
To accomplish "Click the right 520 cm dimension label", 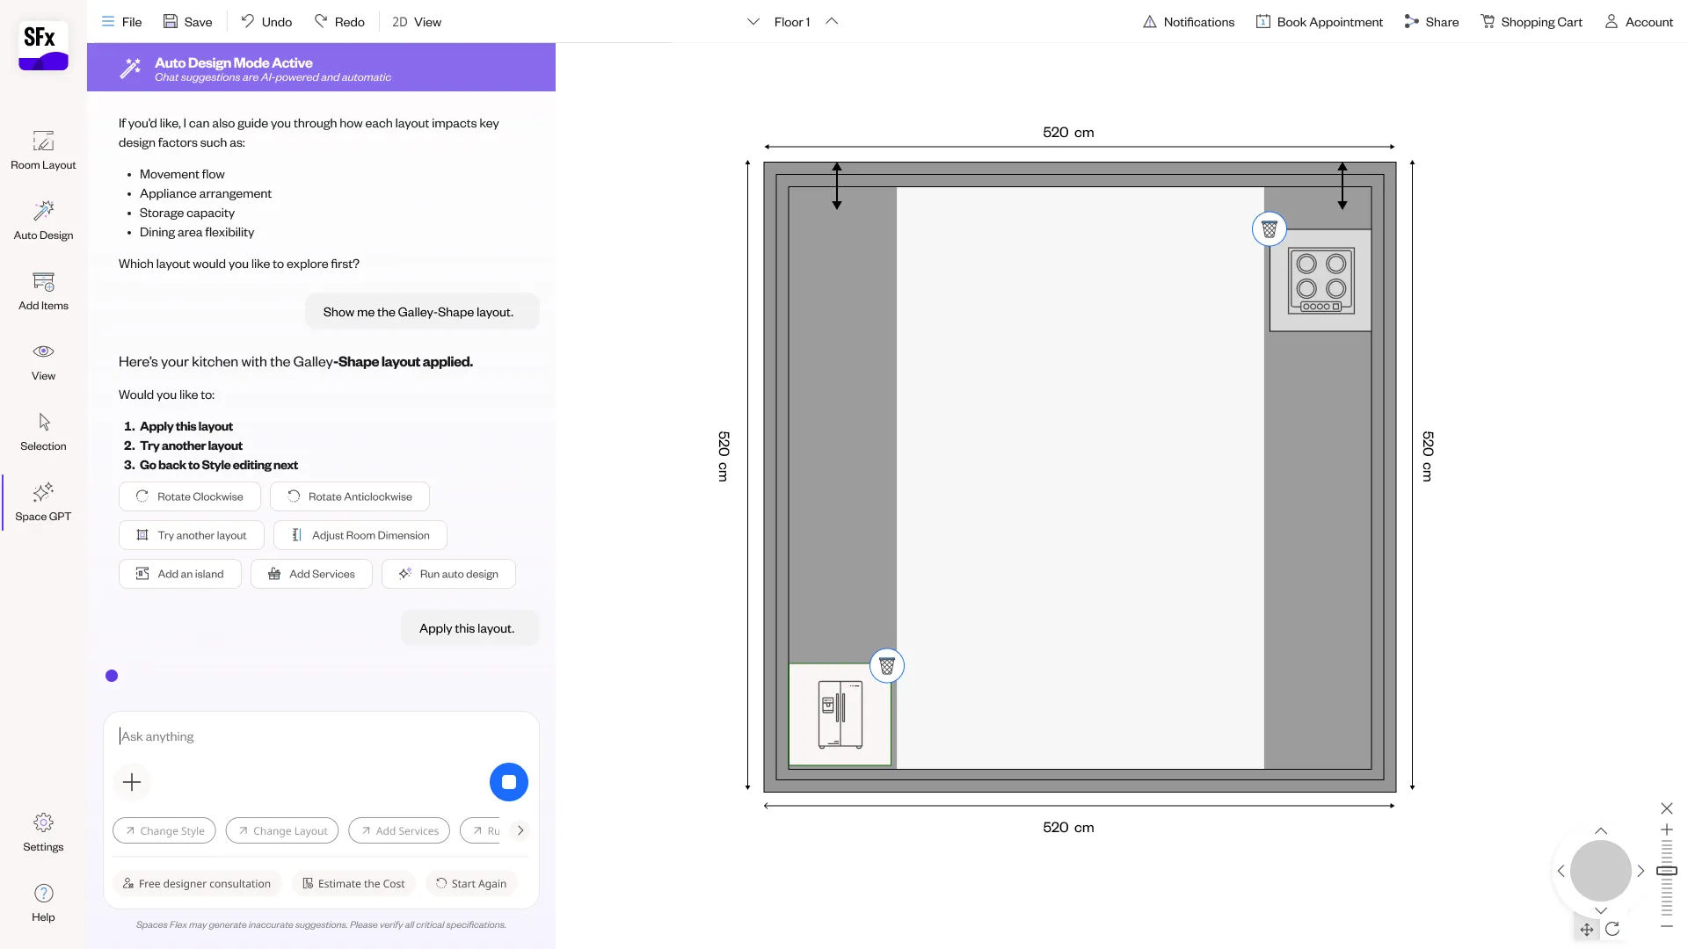I will click(1428, 456).
